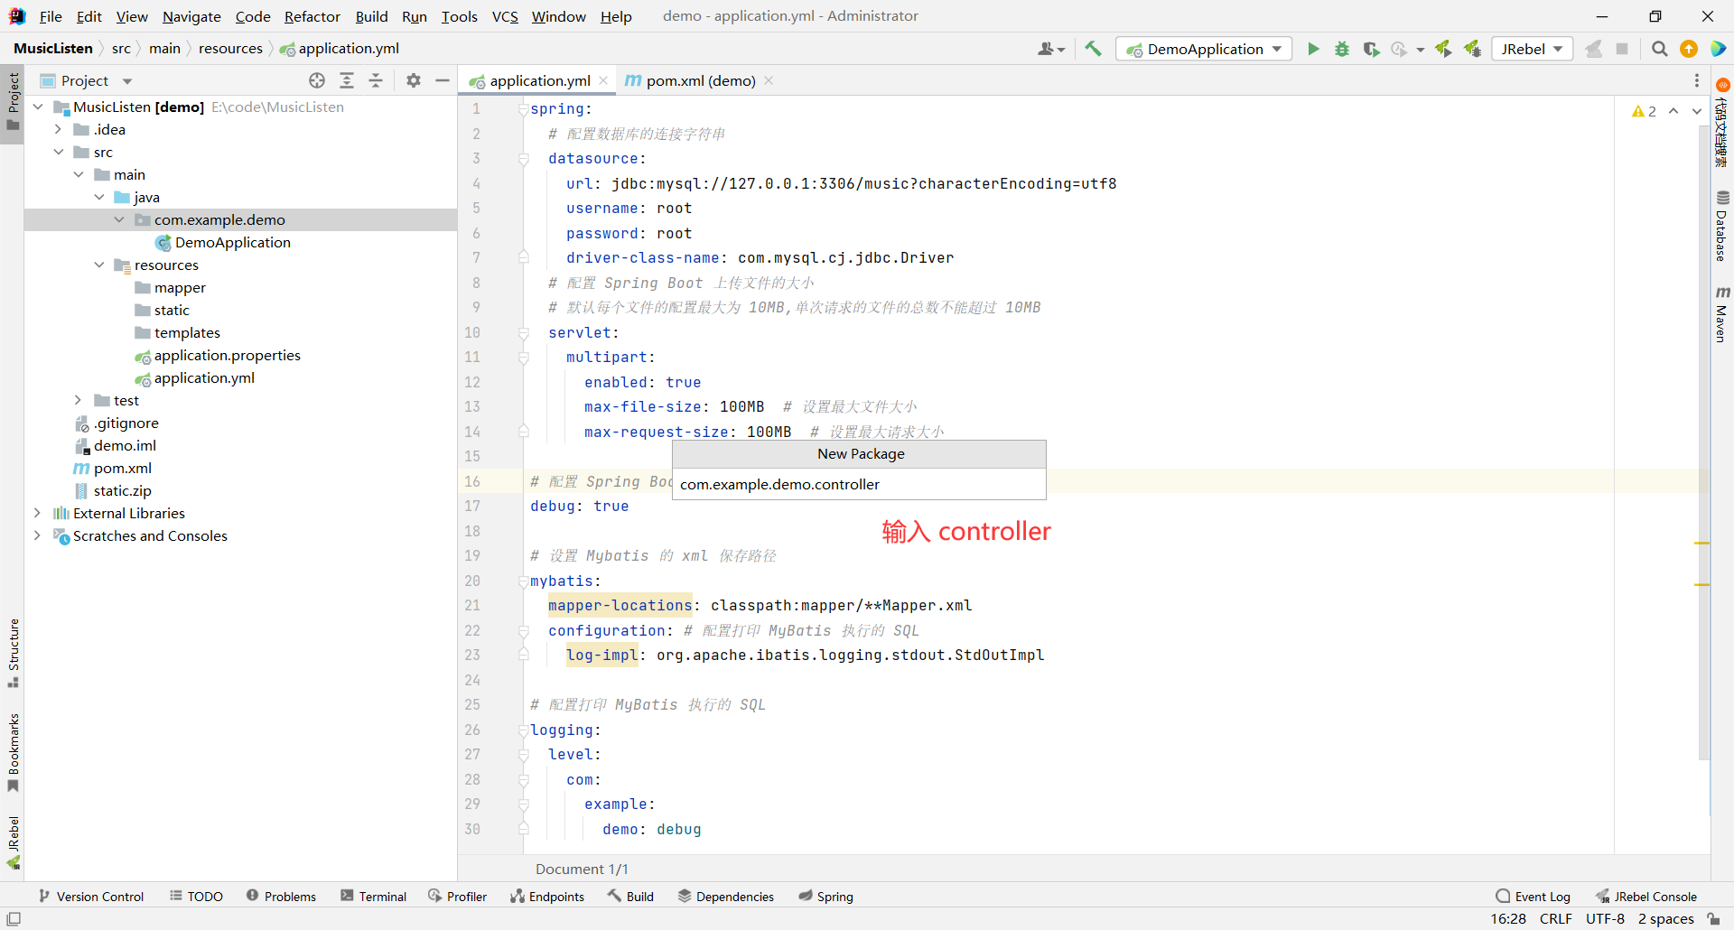The height and width of the screenshot is (930, 1734).
Task: Collapse all nodes in Project tree
Action: (376, 80)
